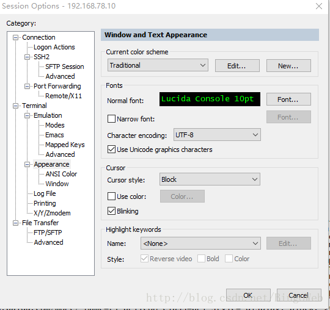Open the Cursor style dropdown

[x=210, y=179]
